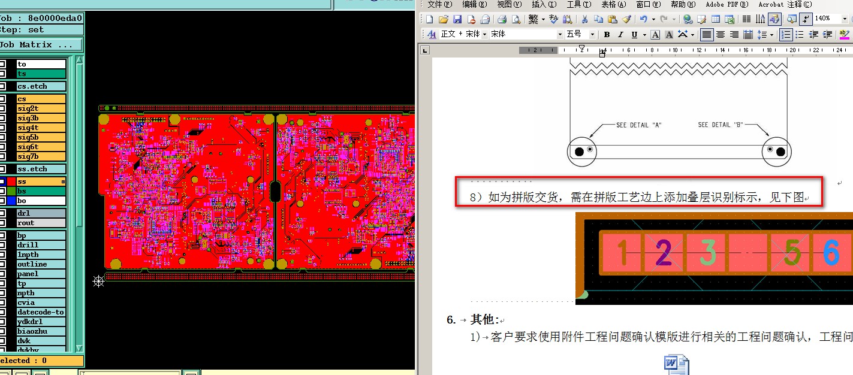Open Styles and Formatting pane icon
The width and height of the screenshot is (853, 375).
click(x=432, y=35)
